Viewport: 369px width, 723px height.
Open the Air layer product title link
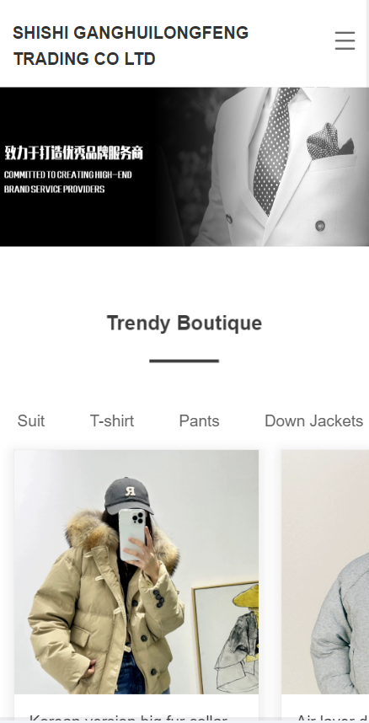pos(332,719)
